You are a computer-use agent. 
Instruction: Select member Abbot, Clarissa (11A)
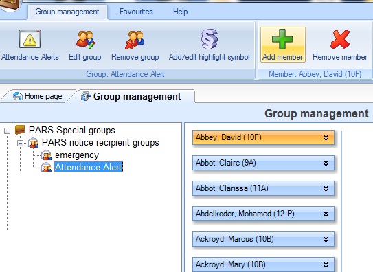click(263, 188)
